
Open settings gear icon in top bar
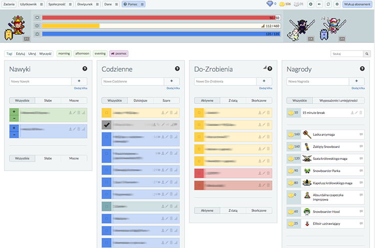(x=337, y=4)
